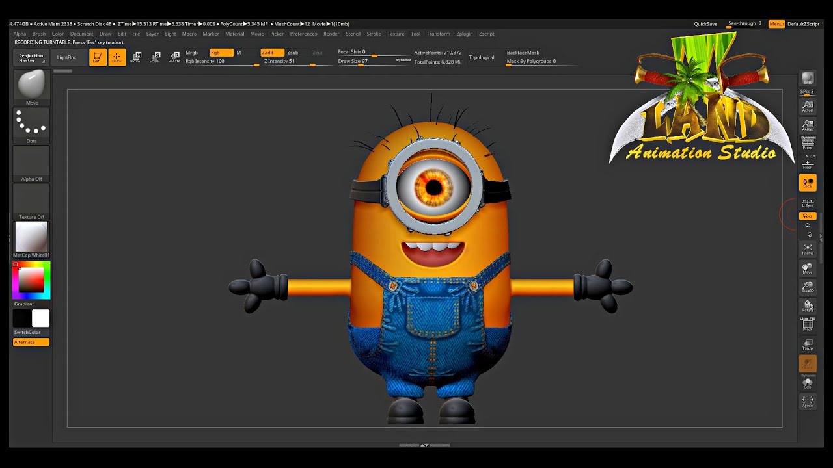Click the DefaultZScript button
The image size is (833, 468).
click(x=803, y=24)
